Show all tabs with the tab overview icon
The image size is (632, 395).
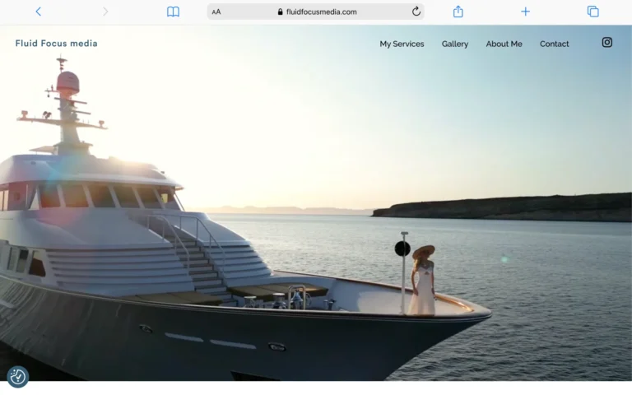coord(592,12)
